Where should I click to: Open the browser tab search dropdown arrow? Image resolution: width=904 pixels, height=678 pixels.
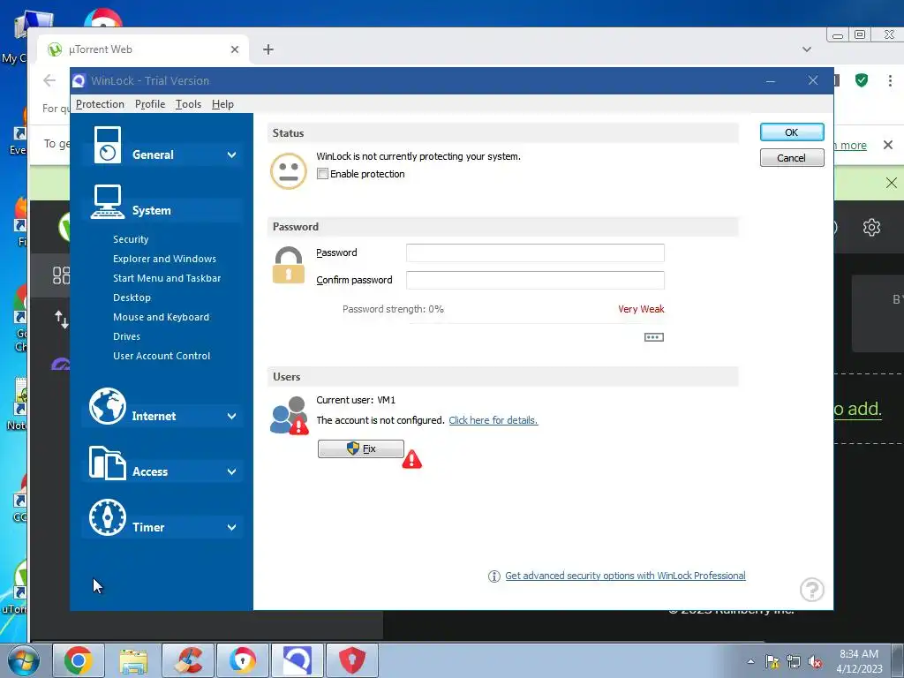point(807,49)
